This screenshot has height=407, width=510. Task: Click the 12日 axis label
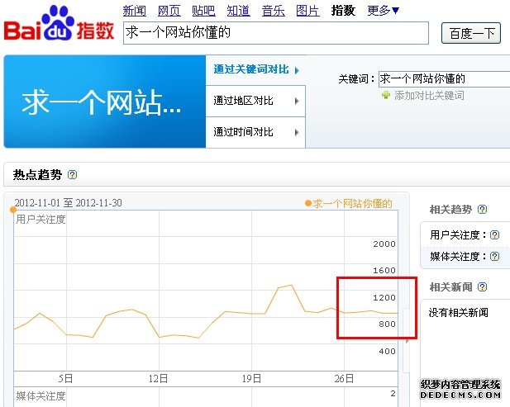pos(158,378)
